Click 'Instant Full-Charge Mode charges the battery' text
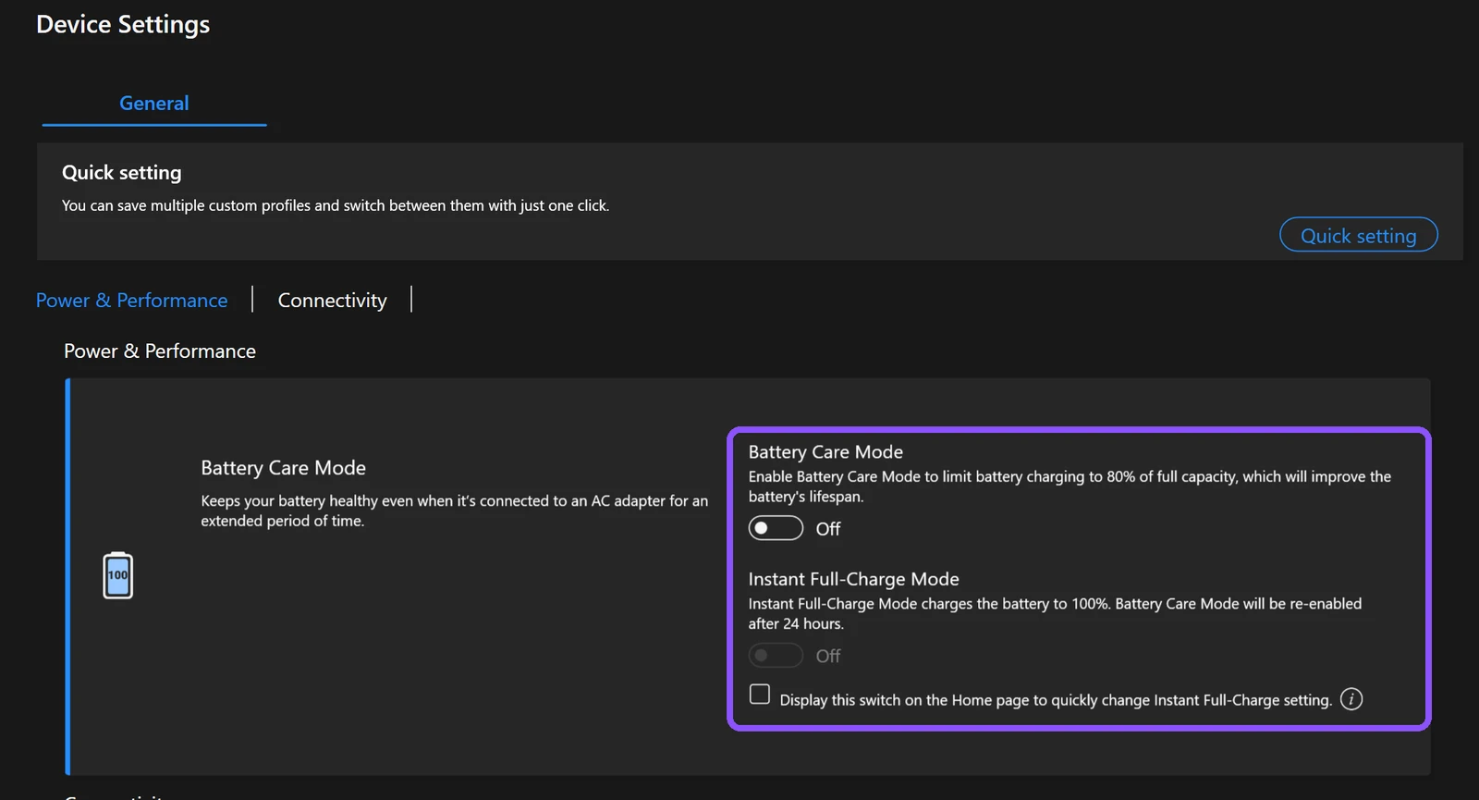This screenshot has width=1479, height=800. pyautogui.click(x=1055, y=613)
